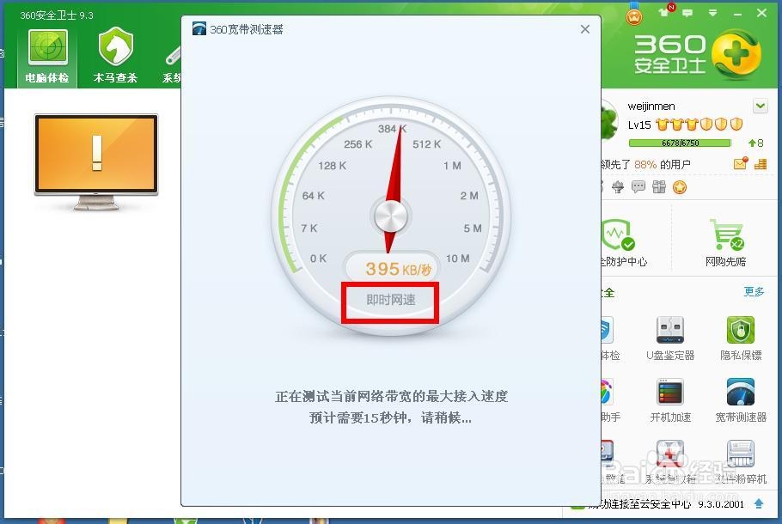
Task: Open 网购先赔 shopping cart
Action: [725, 243]
